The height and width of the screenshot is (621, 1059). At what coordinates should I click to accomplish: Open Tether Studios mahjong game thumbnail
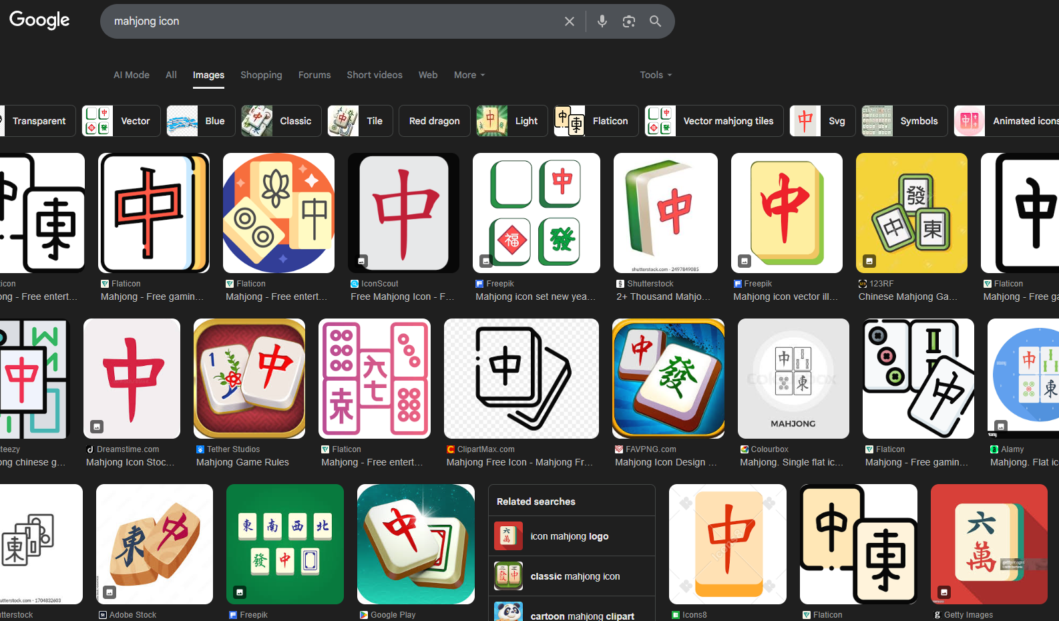point(250,379)
